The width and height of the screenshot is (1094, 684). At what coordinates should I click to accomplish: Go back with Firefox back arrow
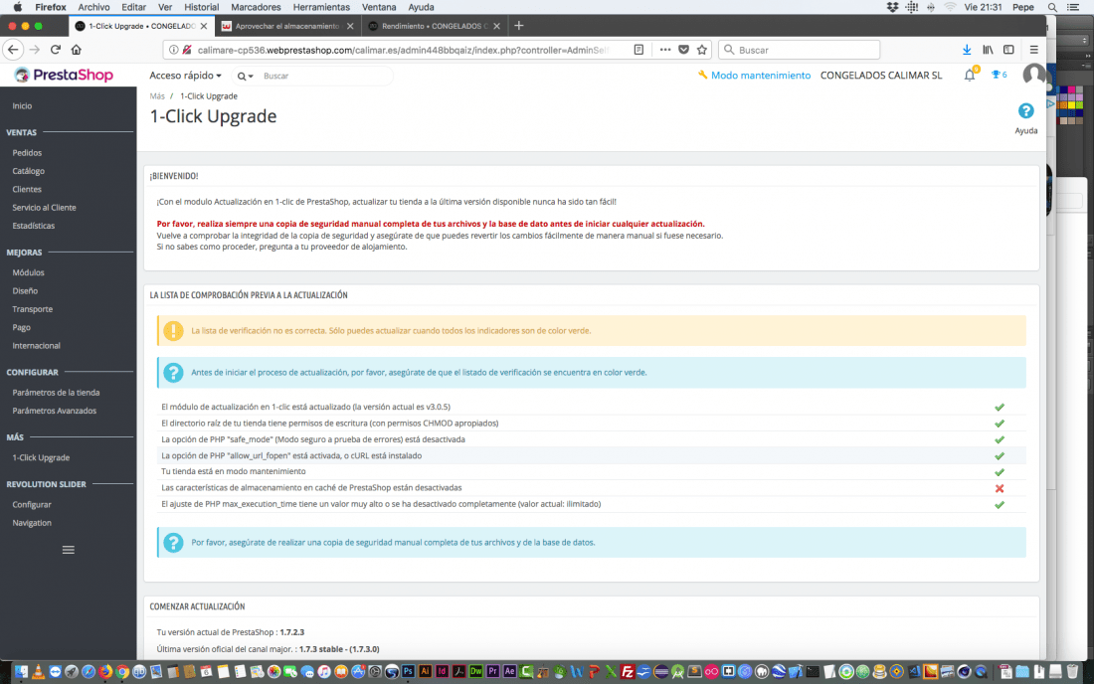13,50
